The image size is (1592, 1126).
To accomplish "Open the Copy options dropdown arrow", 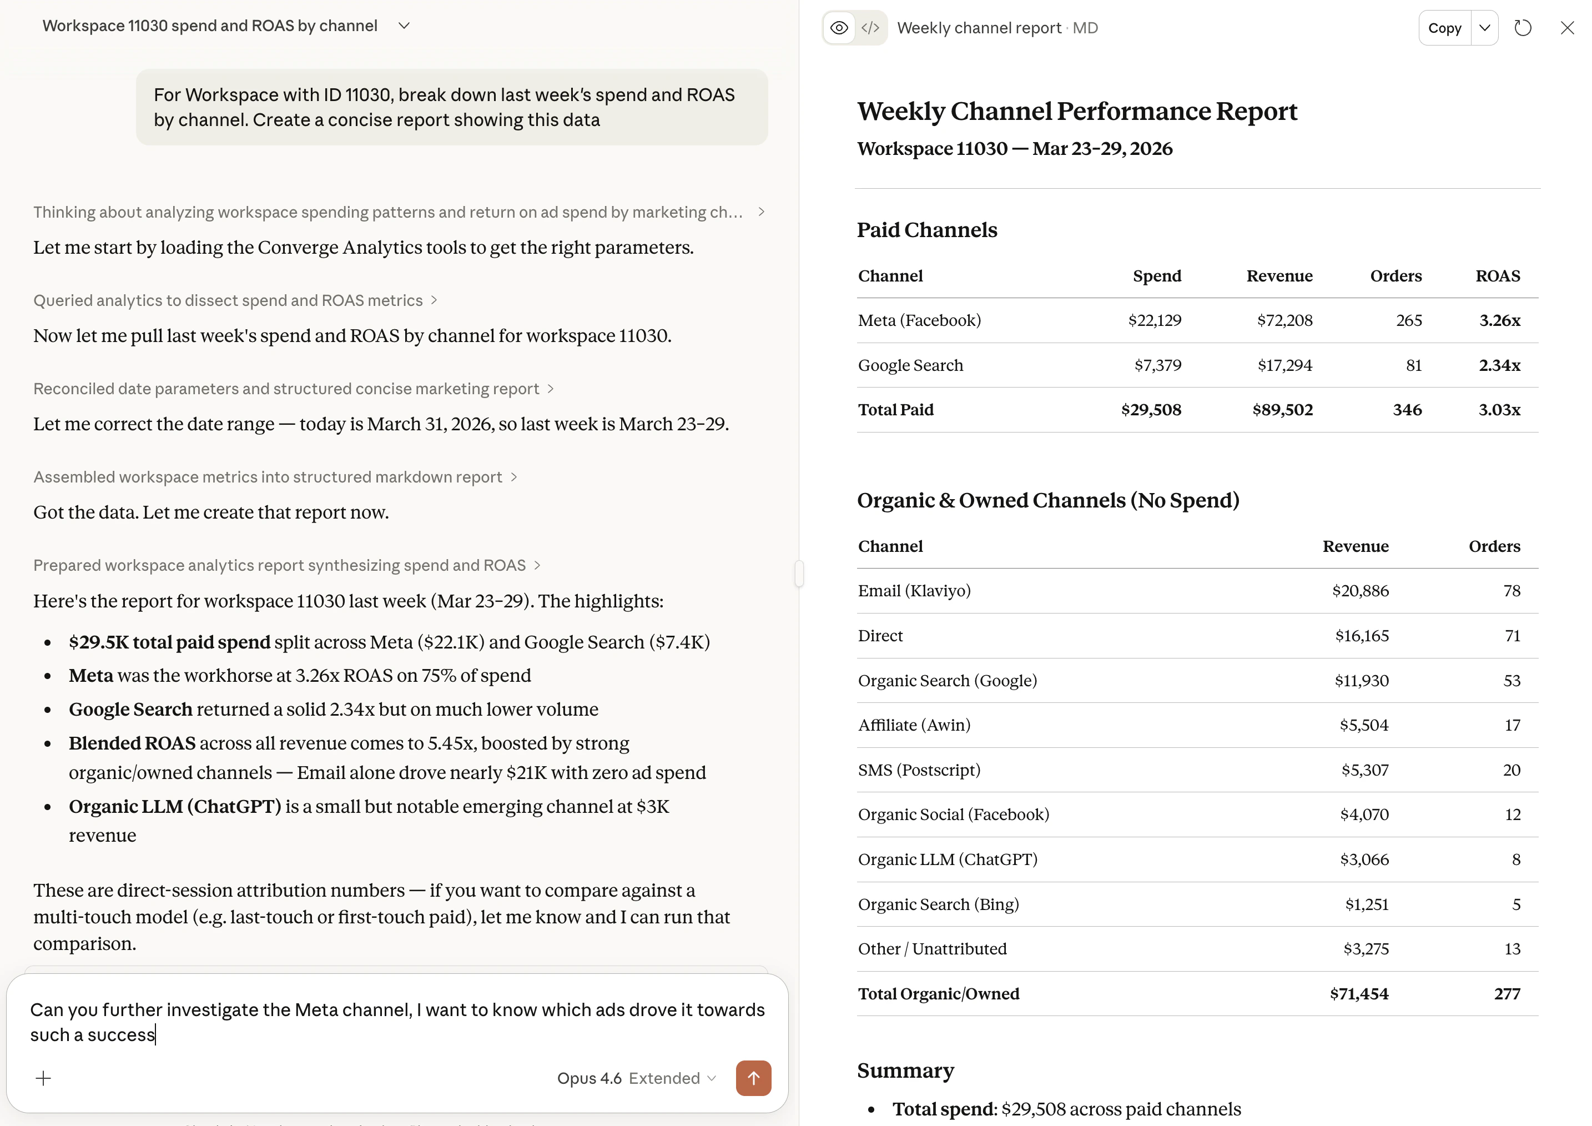I will pyautogui.click(x=1484, y=28).
